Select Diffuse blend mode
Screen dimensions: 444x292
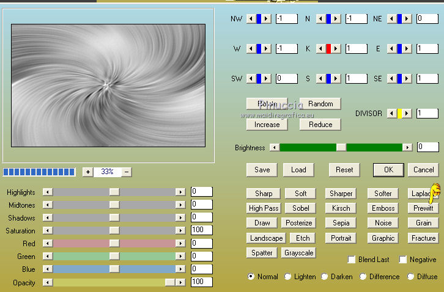point(410,277)
